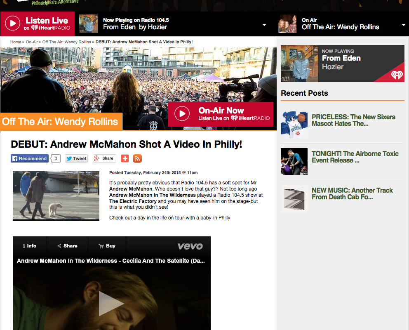Expand the Now Playing dropdown arrow
409x330 pixels.
tap(264, 25)
